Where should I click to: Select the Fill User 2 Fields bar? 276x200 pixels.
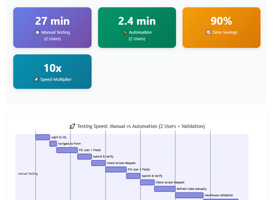(x=116, y=169)
